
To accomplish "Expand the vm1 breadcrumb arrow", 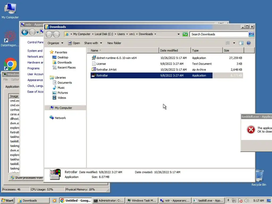I will (137, 34).
